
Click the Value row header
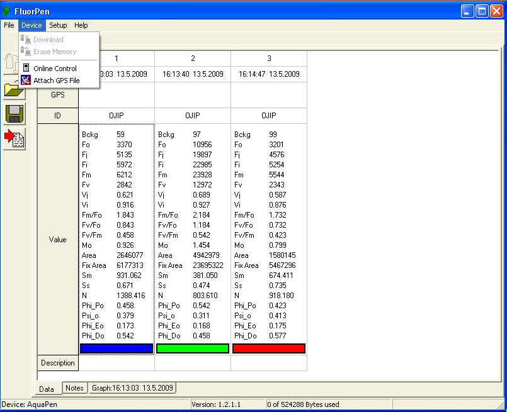pos(58,239)
